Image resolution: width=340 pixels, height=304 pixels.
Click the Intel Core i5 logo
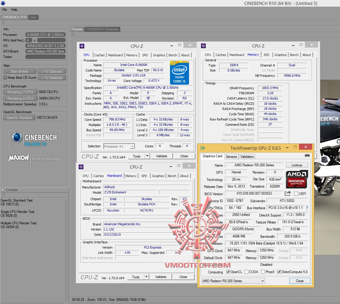179,73
